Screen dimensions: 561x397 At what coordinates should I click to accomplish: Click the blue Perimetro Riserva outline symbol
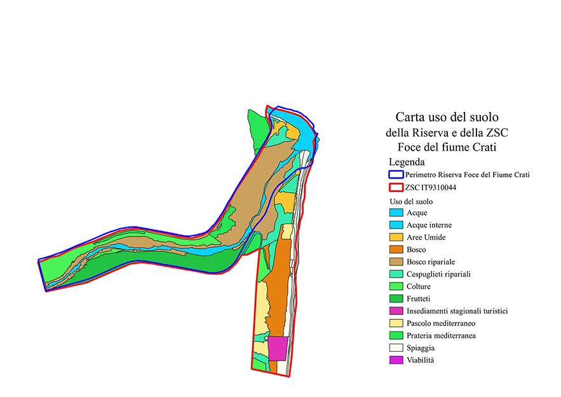396,174
